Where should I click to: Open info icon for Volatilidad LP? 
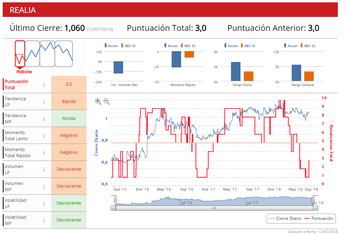[44, 203]
